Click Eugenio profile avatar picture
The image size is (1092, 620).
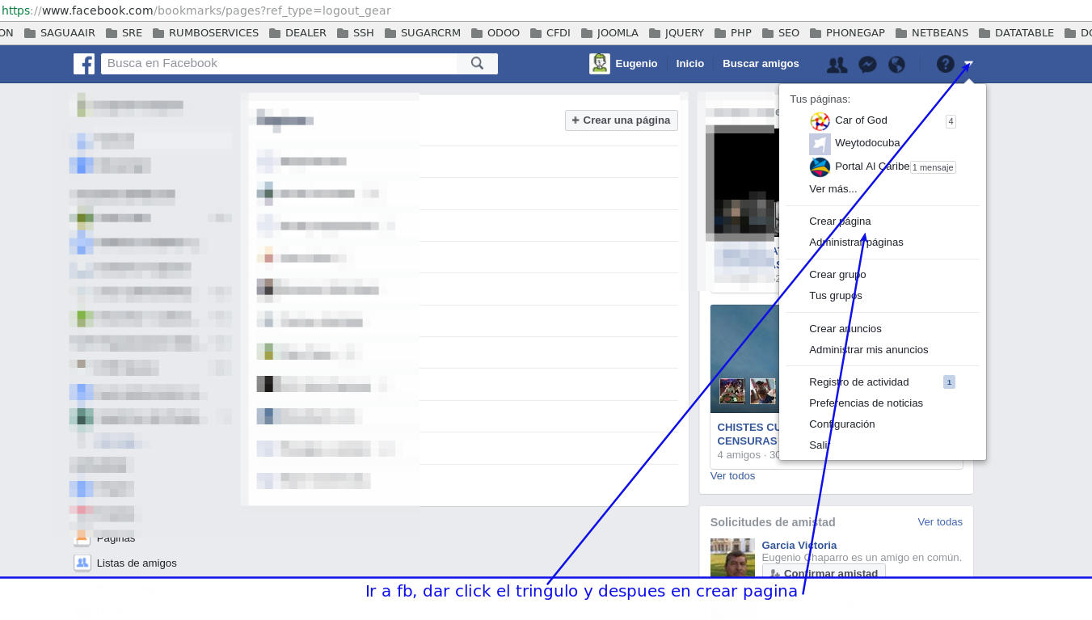[600, 64]
